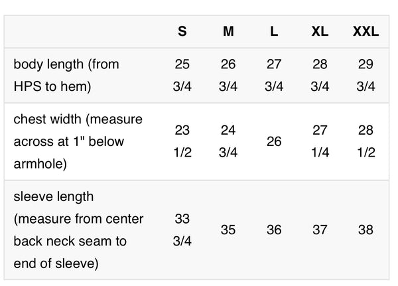
Task: Select body length value for size XXL
Action: point(365,75)
